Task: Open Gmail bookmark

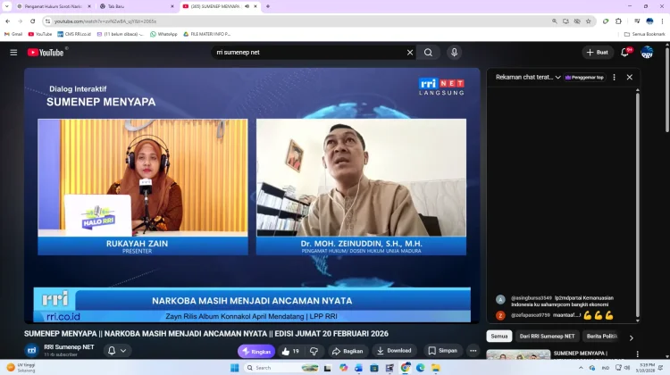Action: point(13,34)
